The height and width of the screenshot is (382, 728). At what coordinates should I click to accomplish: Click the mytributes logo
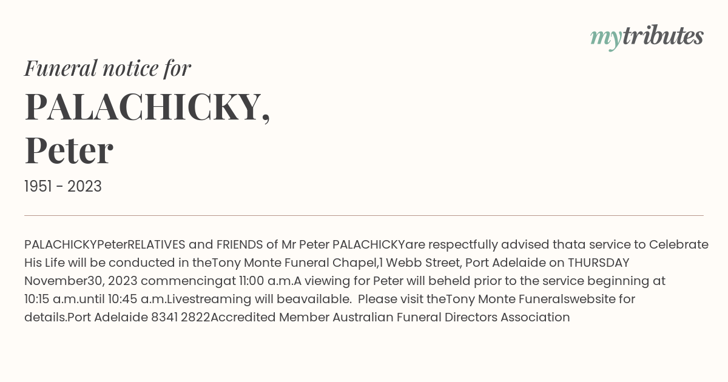[x=647, y=37]
